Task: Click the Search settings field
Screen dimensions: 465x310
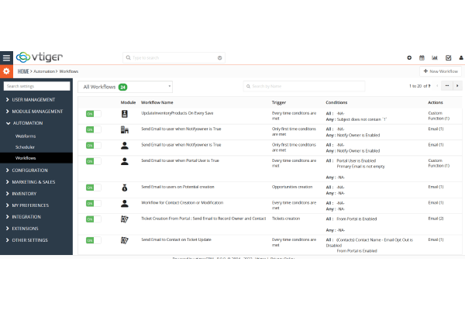Action: (36, 86)
